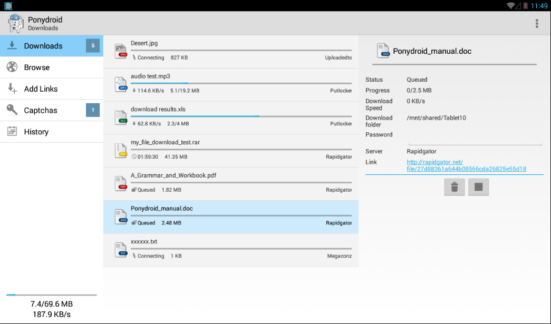Open Add Links from the sidebar
The height and width of the screenshot is (324, 551).
41,89
